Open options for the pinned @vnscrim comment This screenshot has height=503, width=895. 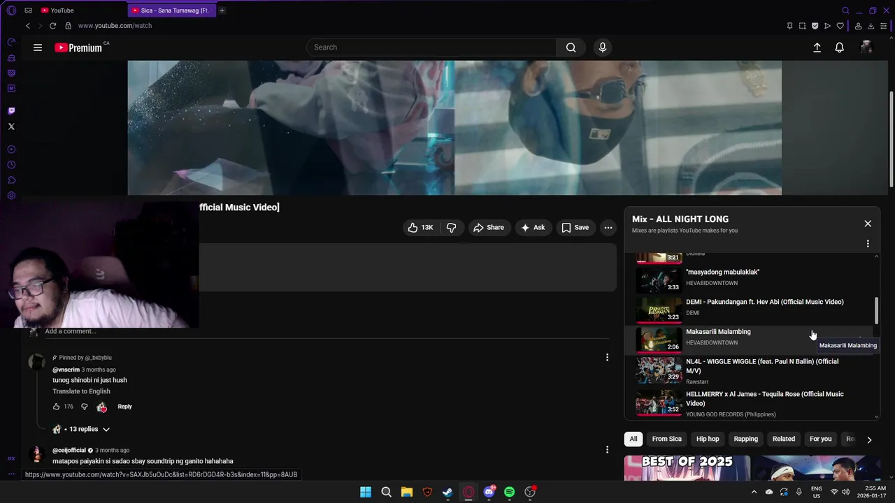point(607,358)
